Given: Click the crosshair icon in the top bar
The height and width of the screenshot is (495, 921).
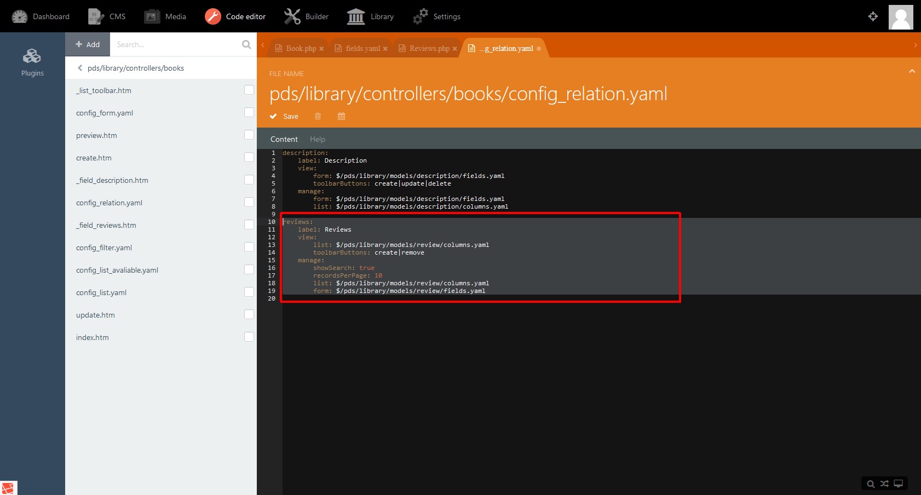Looking at the screenshot, I should pos(873,16).
